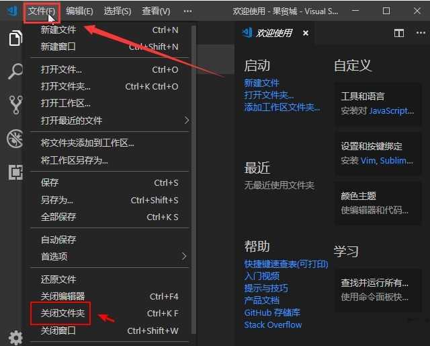Open the 产品文档 help link
430x346 pixels.
[261, 300]
